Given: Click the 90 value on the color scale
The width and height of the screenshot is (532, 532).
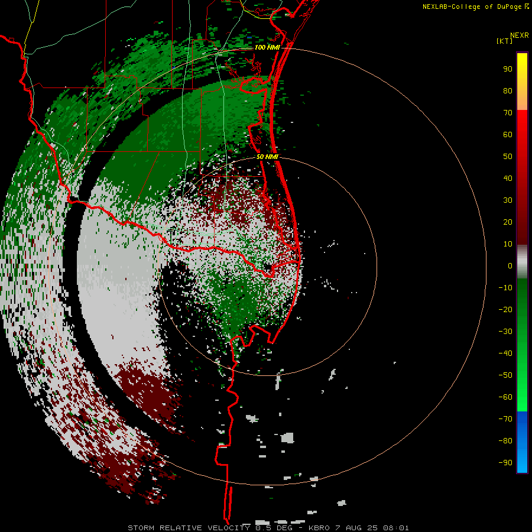Looking at the screenshot, I should (x=508, y=69).
